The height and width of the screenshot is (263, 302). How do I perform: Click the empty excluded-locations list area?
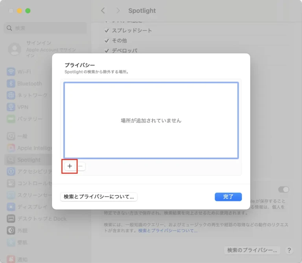pyautogui.click(x=151, y=121)
